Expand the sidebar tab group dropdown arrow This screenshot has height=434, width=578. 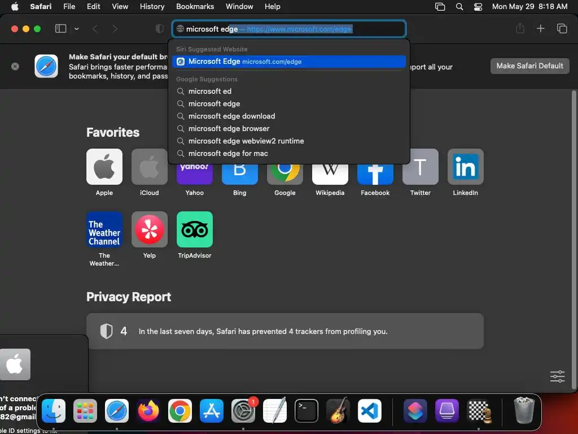tap(77, 29)
